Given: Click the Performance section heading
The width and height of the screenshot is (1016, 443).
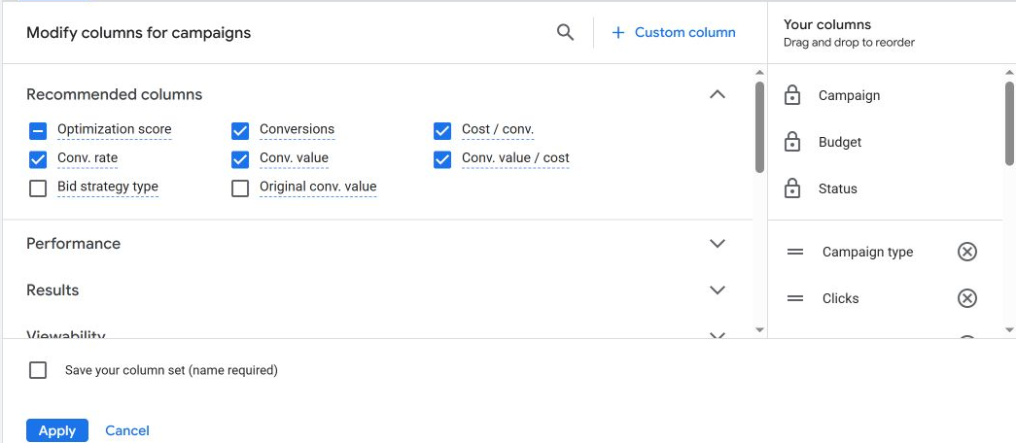Looking at the screenshot, I should point(73,244).
